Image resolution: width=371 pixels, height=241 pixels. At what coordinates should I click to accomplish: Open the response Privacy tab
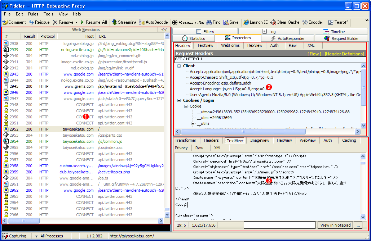tap(181, 148)
